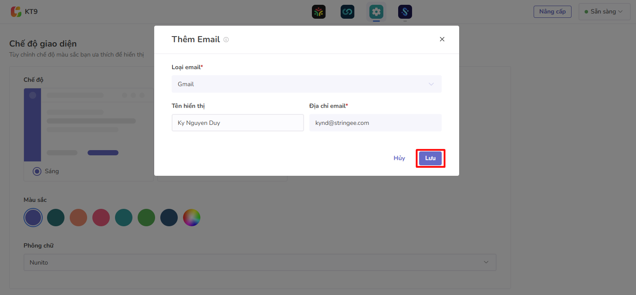
Task: Open the people-shaped app icon in top bar
Action: pyautogui.click(x=319, y=12)
